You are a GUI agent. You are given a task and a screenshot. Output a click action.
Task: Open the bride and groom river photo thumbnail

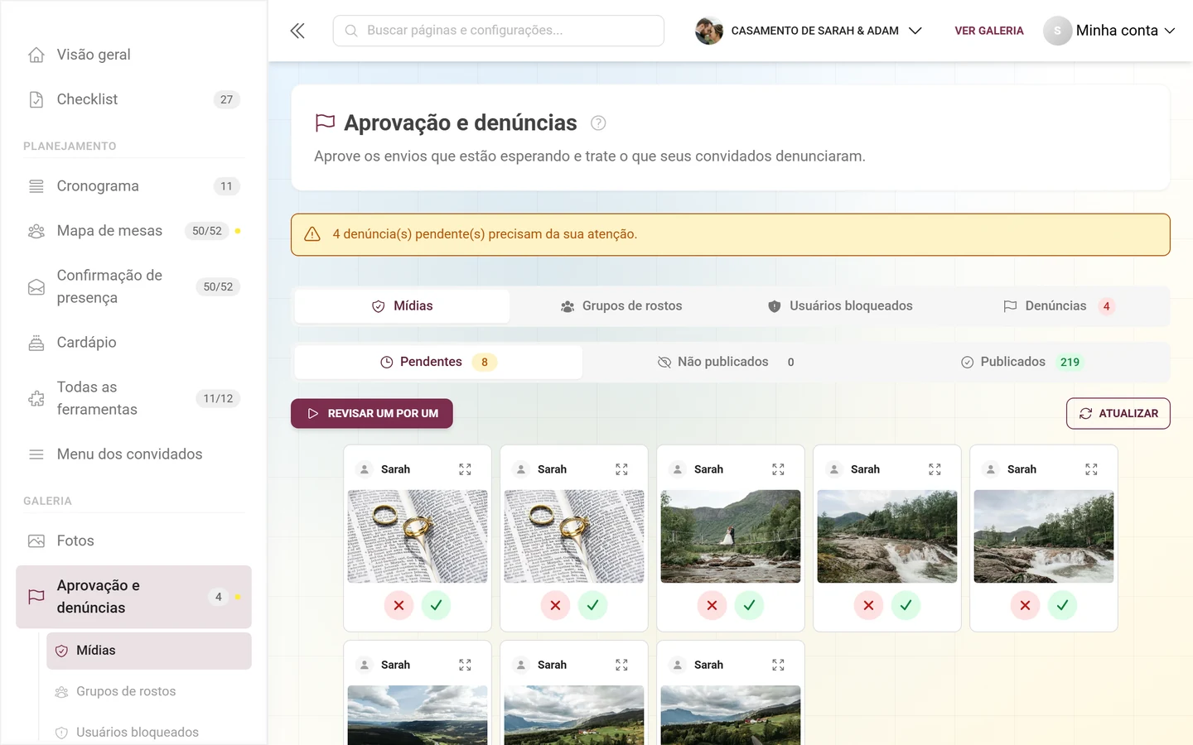click(731, 536)
